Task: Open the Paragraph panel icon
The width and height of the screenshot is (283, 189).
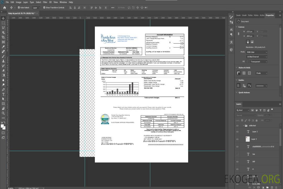Action: pyautogui.click(x=231, y=35)
